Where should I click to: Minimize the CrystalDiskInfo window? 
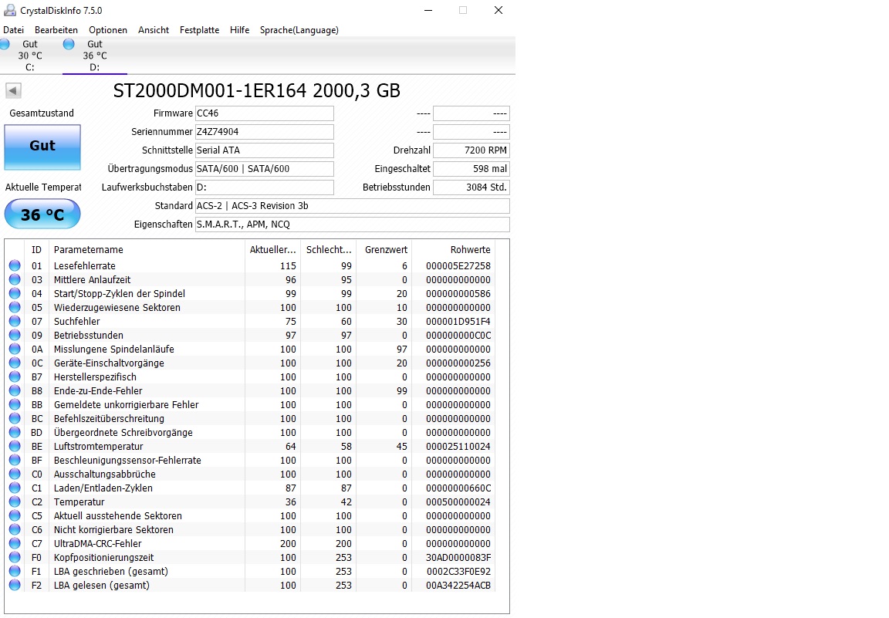(428, 10)
